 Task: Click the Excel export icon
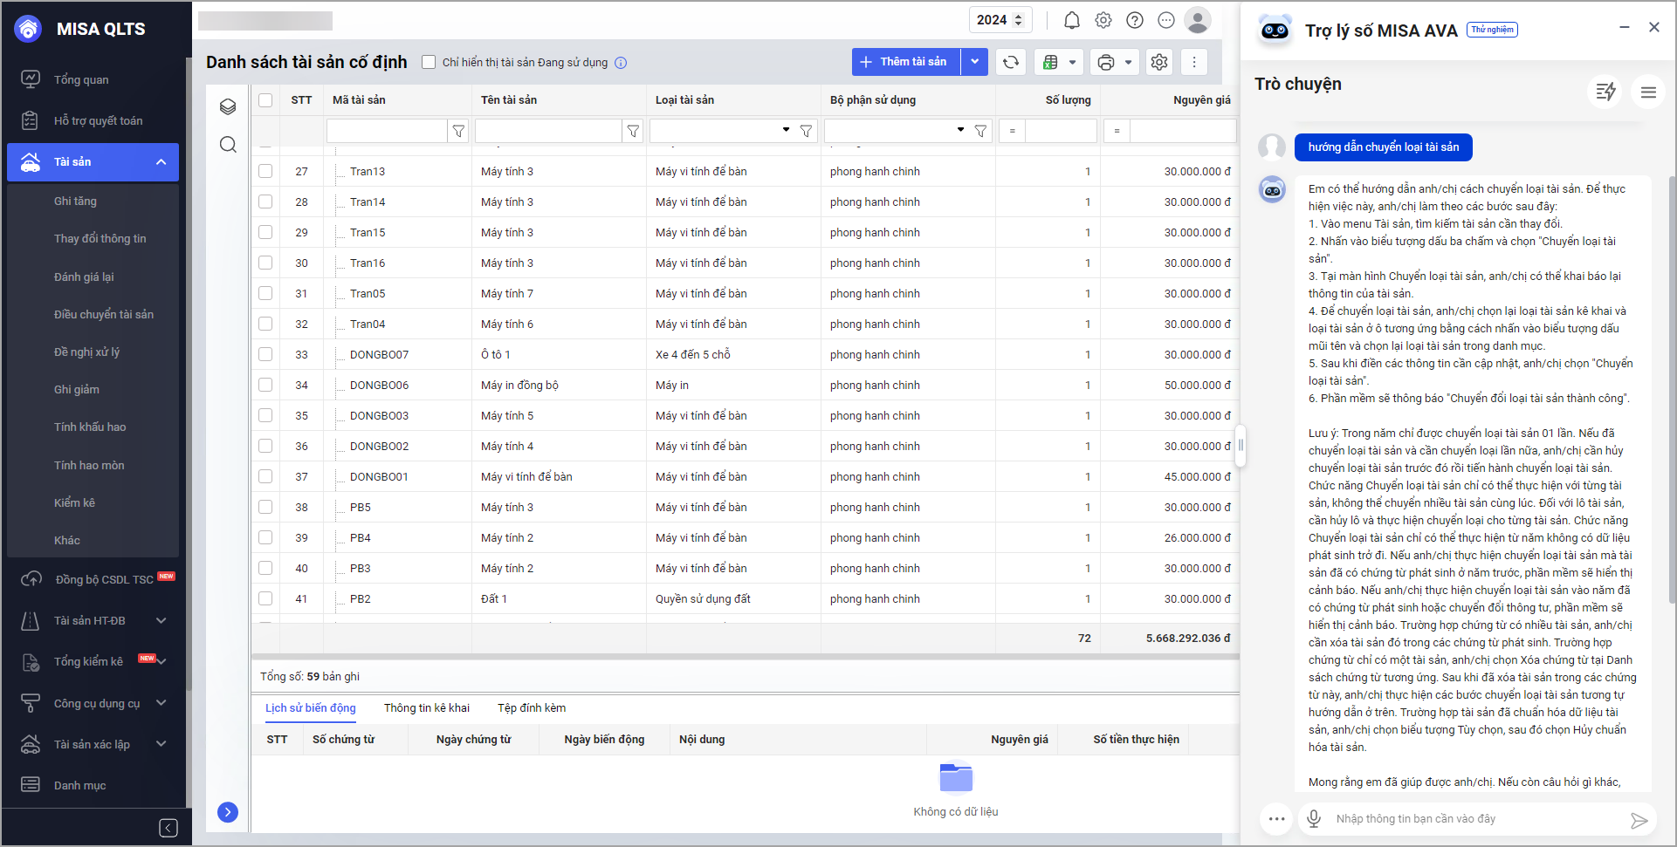tap(1051, 62)
